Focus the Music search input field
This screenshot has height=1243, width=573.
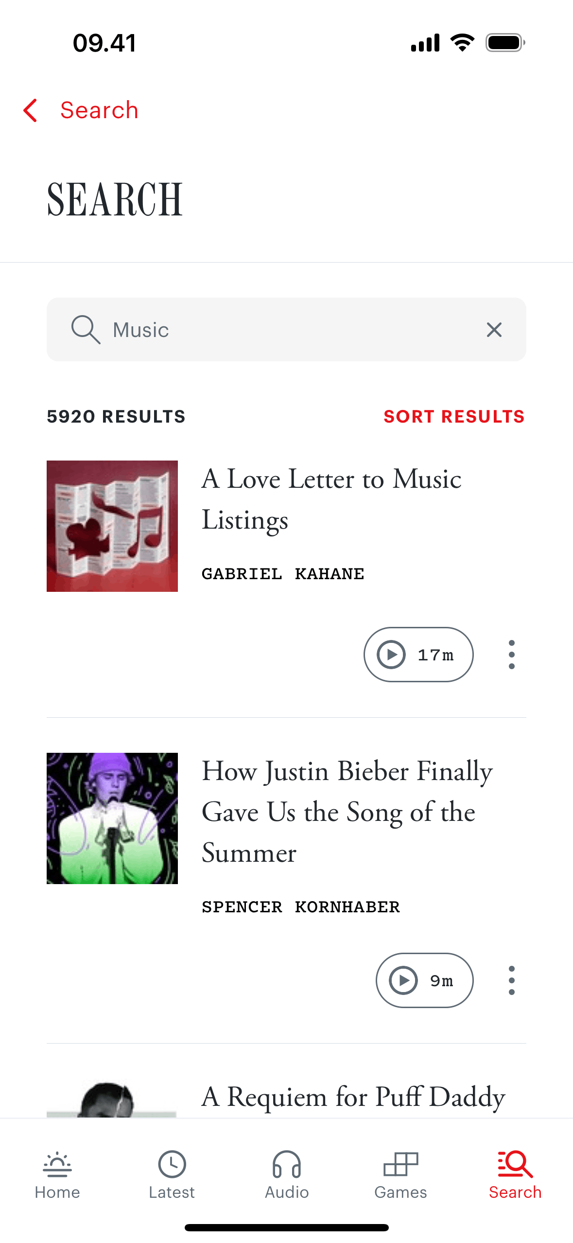292,330
